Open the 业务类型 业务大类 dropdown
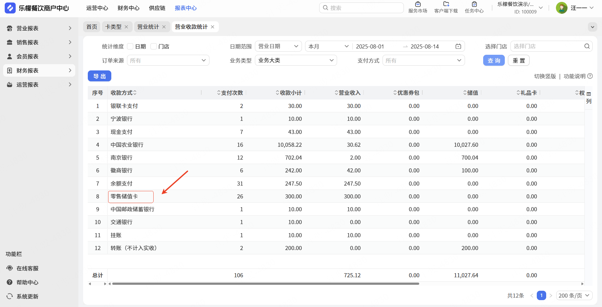 296,60
